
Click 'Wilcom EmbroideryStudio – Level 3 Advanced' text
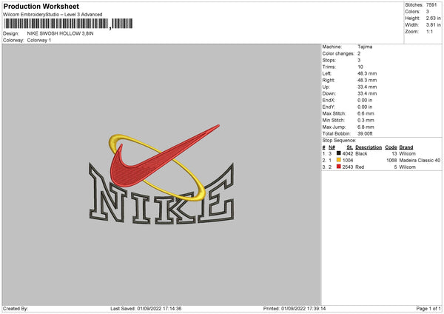coord(53,15)
